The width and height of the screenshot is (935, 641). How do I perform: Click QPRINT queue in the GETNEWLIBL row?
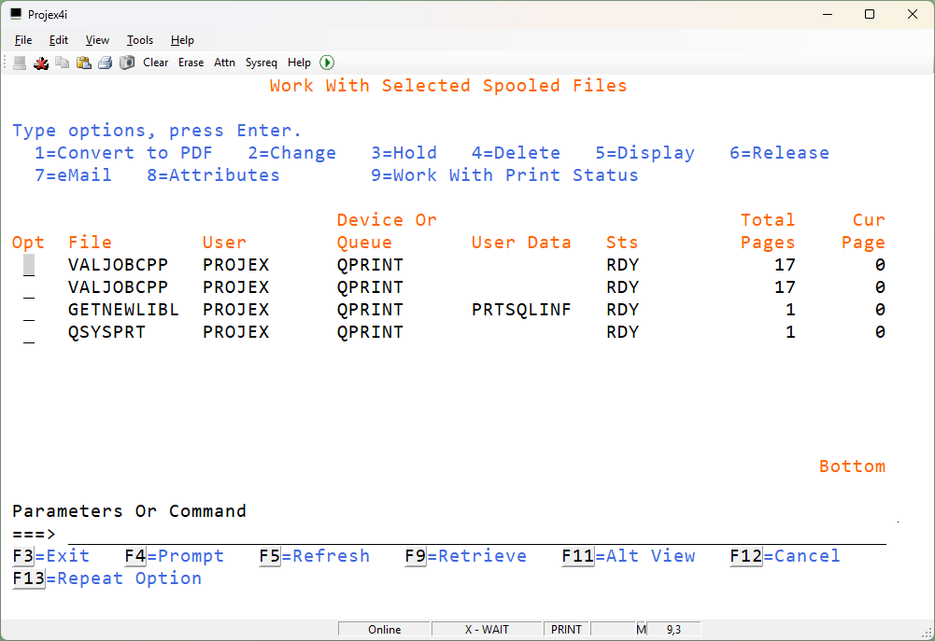370,310
